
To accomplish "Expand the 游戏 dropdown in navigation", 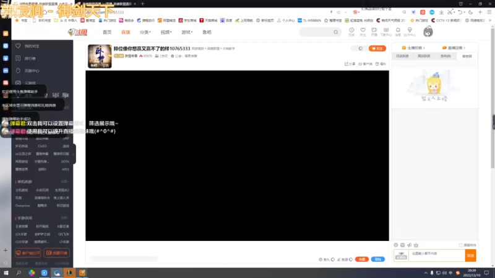I will coord(187,32).
